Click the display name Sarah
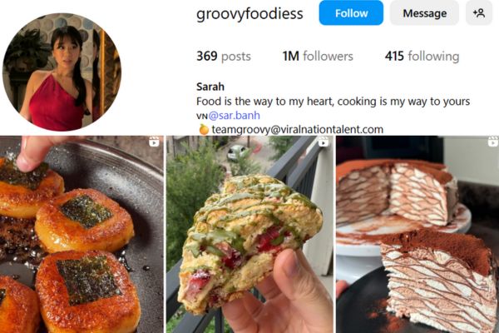 pos(211,87)
